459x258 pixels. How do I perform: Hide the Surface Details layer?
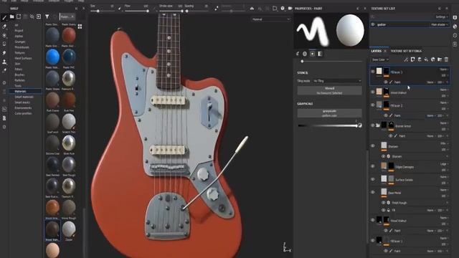click(373, 179)
